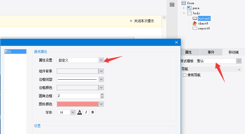
Task: Click the ellipsis button beside 样式模板
Action: click(x=239, y=61)
